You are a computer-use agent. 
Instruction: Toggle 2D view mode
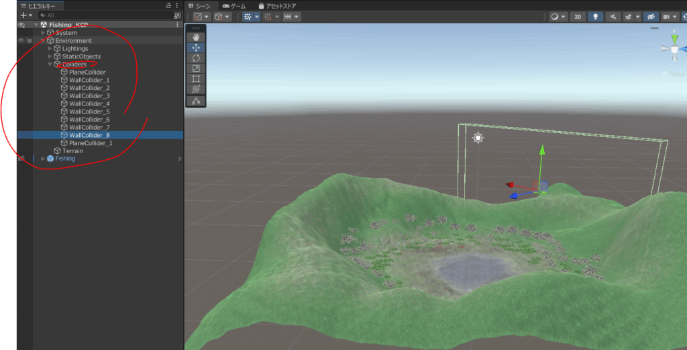tap(578, 17)
